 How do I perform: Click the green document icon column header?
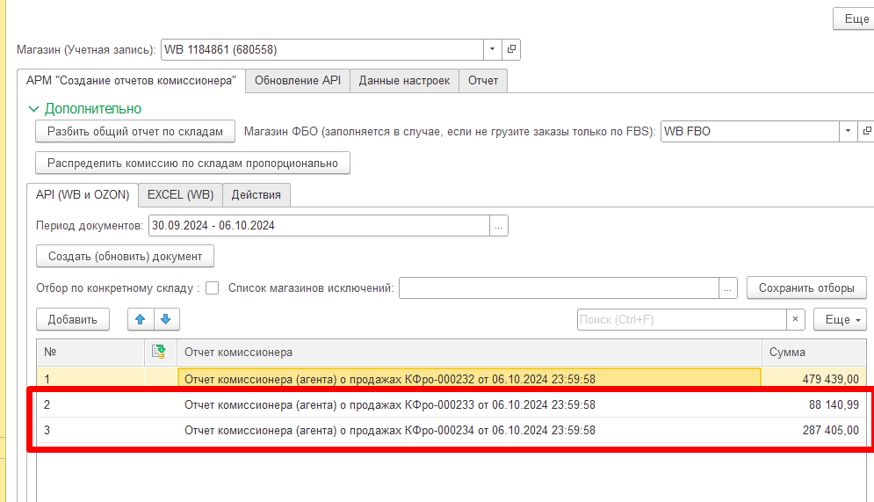[159, 352]
